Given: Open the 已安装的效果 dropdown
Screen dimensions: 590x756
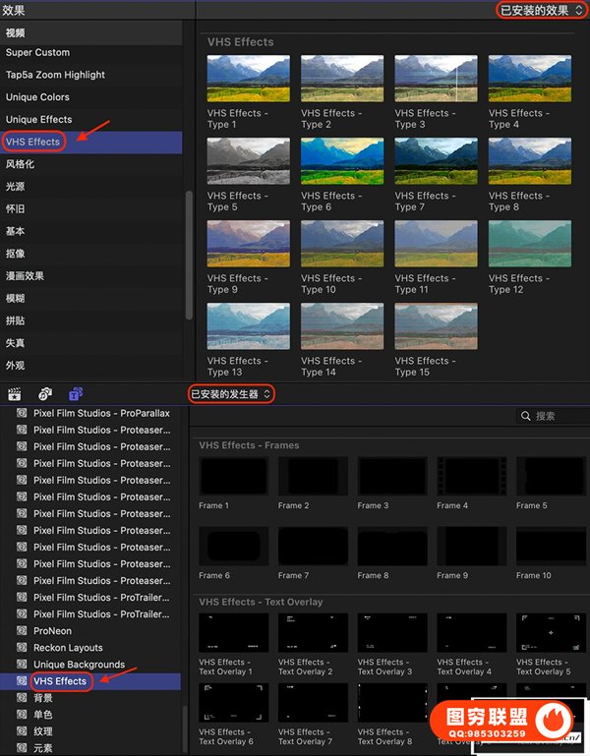Looking at the screenshot, I should point(534,10).
